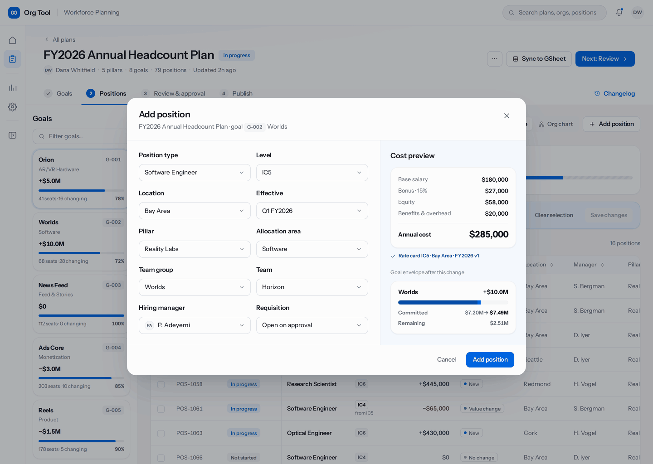This screenshot has width=653, height=464.
Task: Tick the checkbox for row POS-1058
Action: point(161,384)
